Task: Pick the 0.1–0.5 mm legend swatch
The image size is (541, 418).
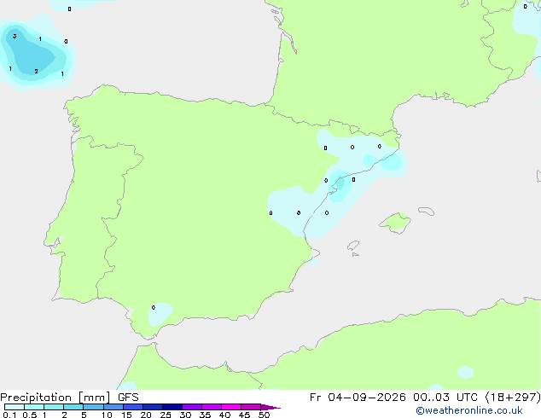Action: pos(15,407)
